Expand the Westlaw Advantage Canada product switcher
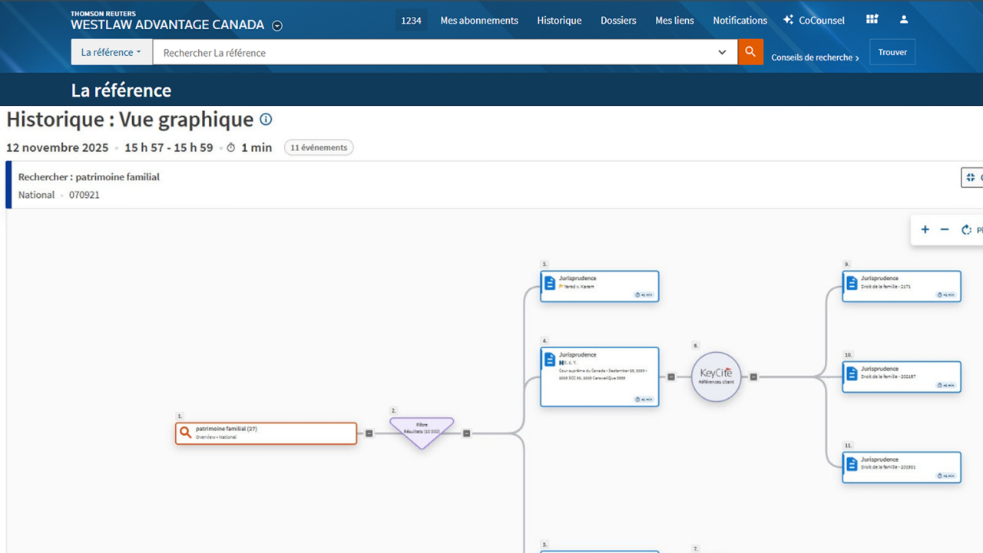This screenshot has width=983, height=553. pos(277,25)
